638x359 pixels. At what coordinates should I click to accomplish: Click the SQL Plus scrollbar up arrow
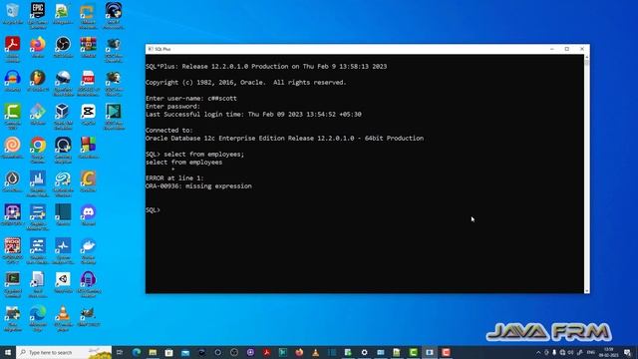pyautogui.click(x=587, y=58)
